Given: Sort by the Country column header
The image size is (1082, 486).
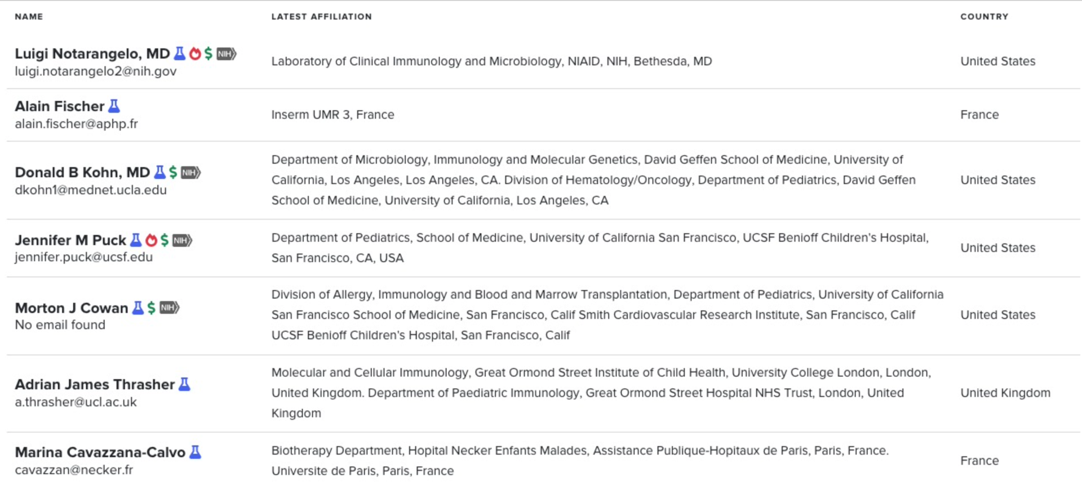Looking at the screenshot, I should click(985, 16).
